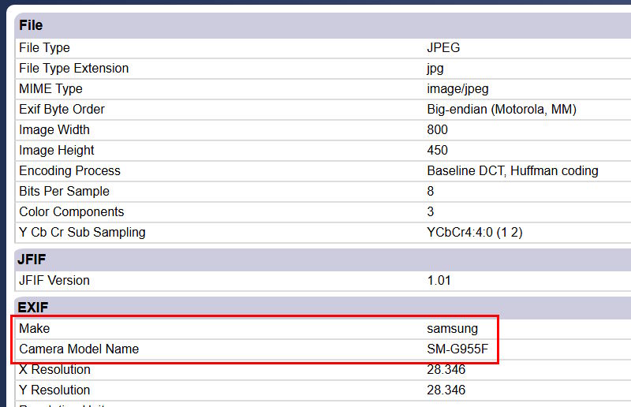The height and width of the screenshot is (407, 631).
Task: Click the JFIF Version label
Action: point(54,280)
